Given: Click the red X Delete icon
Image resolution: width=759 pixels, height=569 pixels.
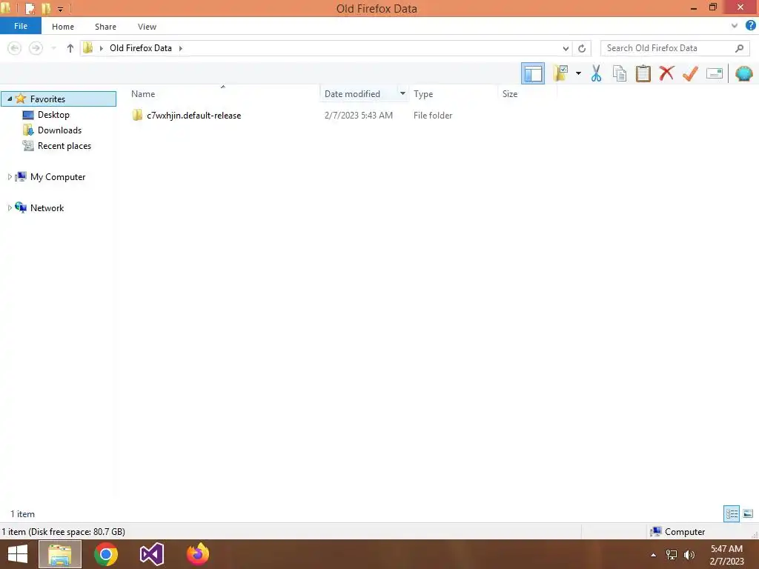Looking at the screenshot, I should coord(666,73).
